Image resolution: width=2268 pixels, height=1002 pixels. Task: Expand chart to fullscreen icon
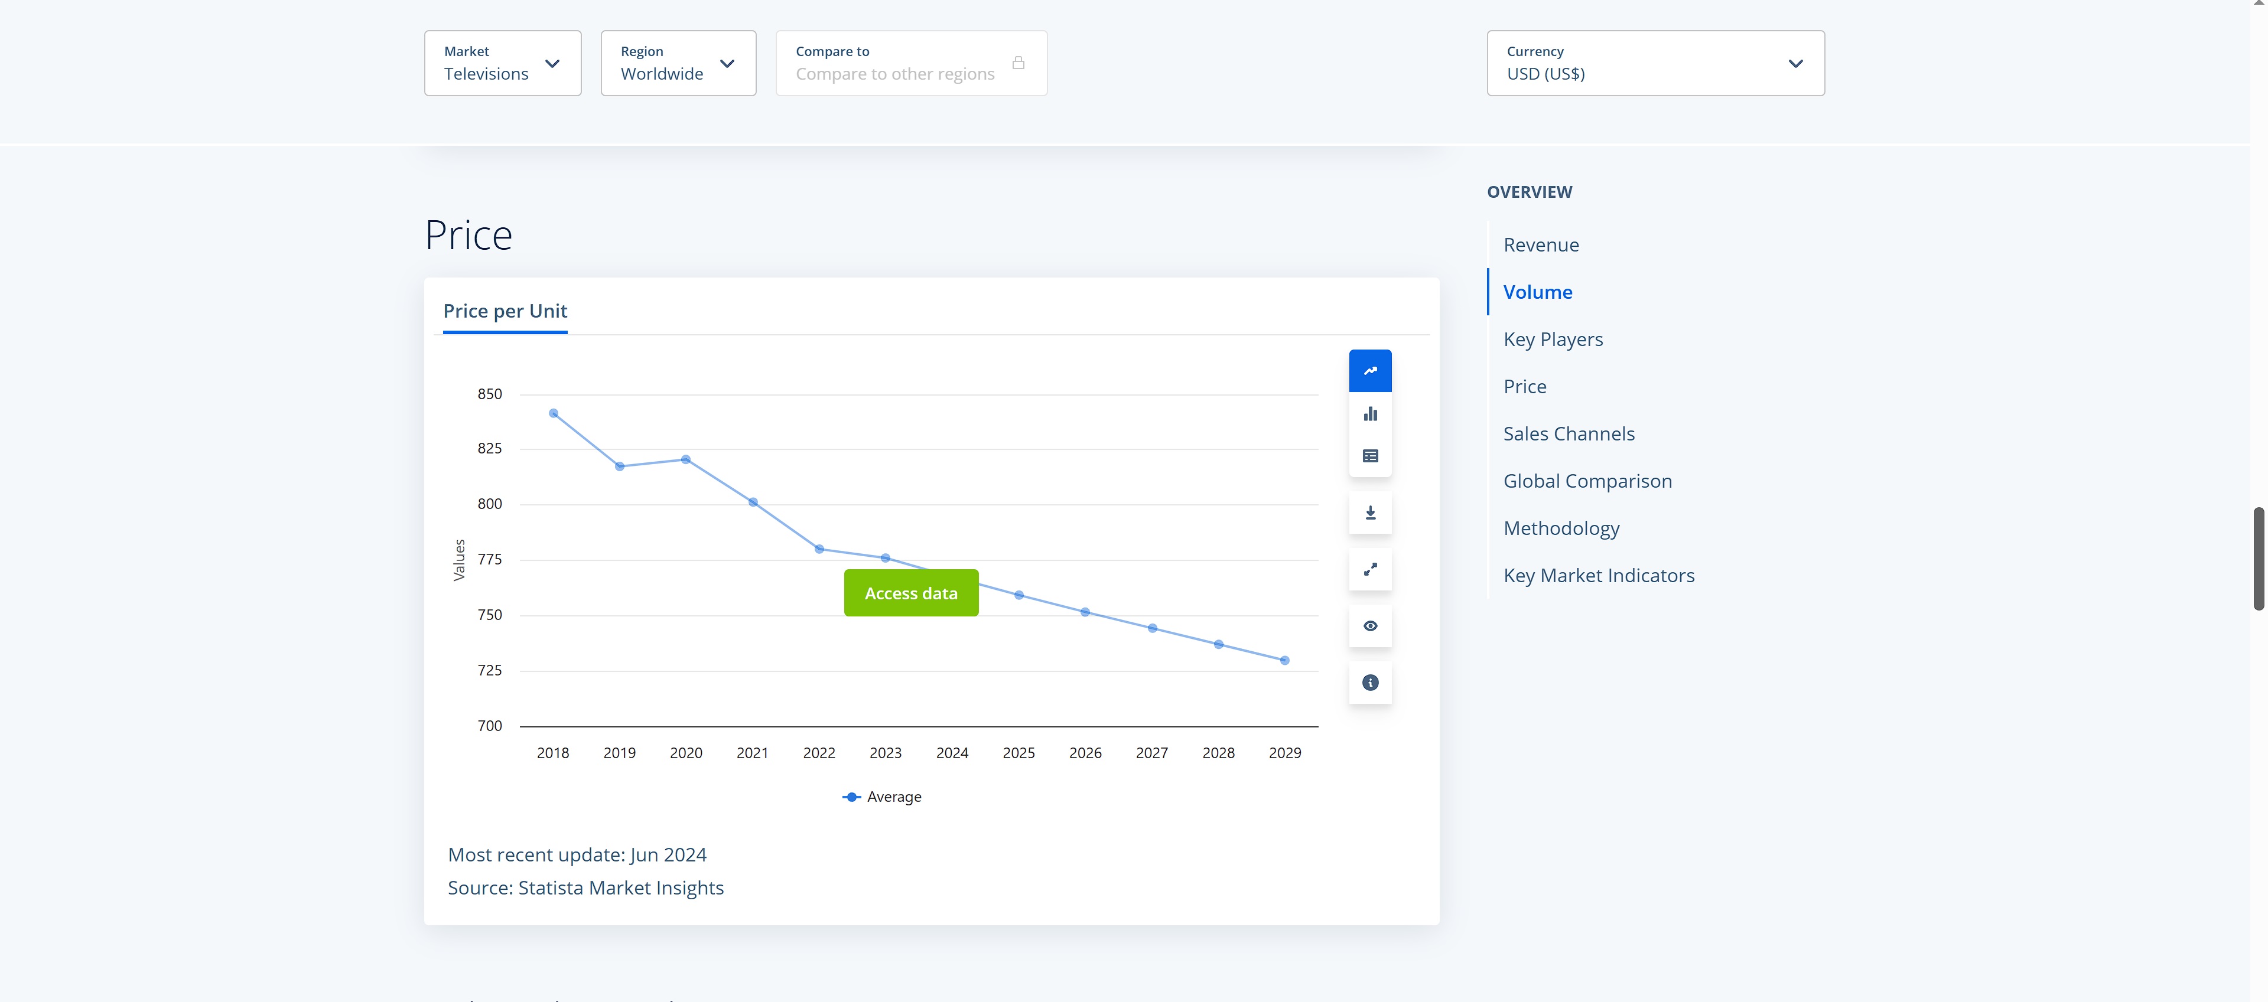(x=1370, y=569)
